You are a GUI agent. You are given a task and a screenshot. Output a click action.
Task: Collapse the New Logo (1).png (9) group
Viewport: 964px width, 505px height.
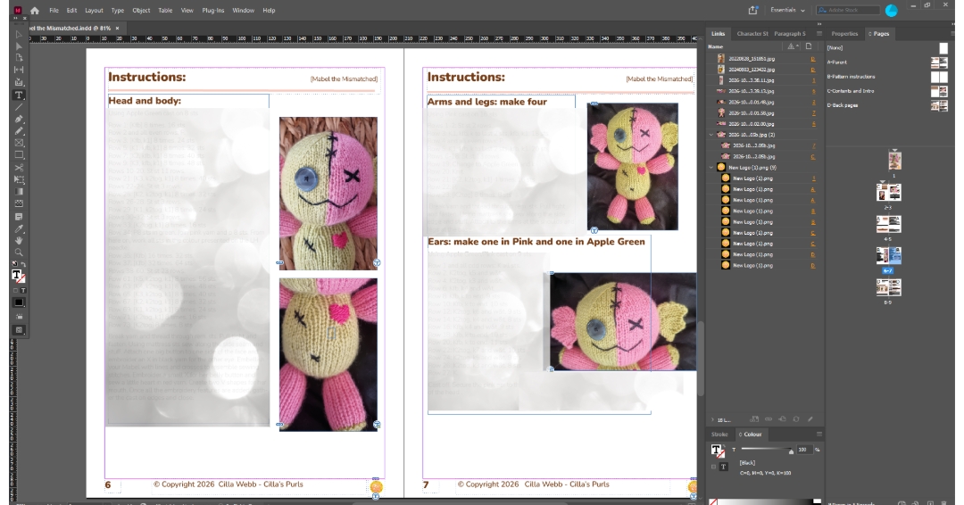click(x=711, y=167)
